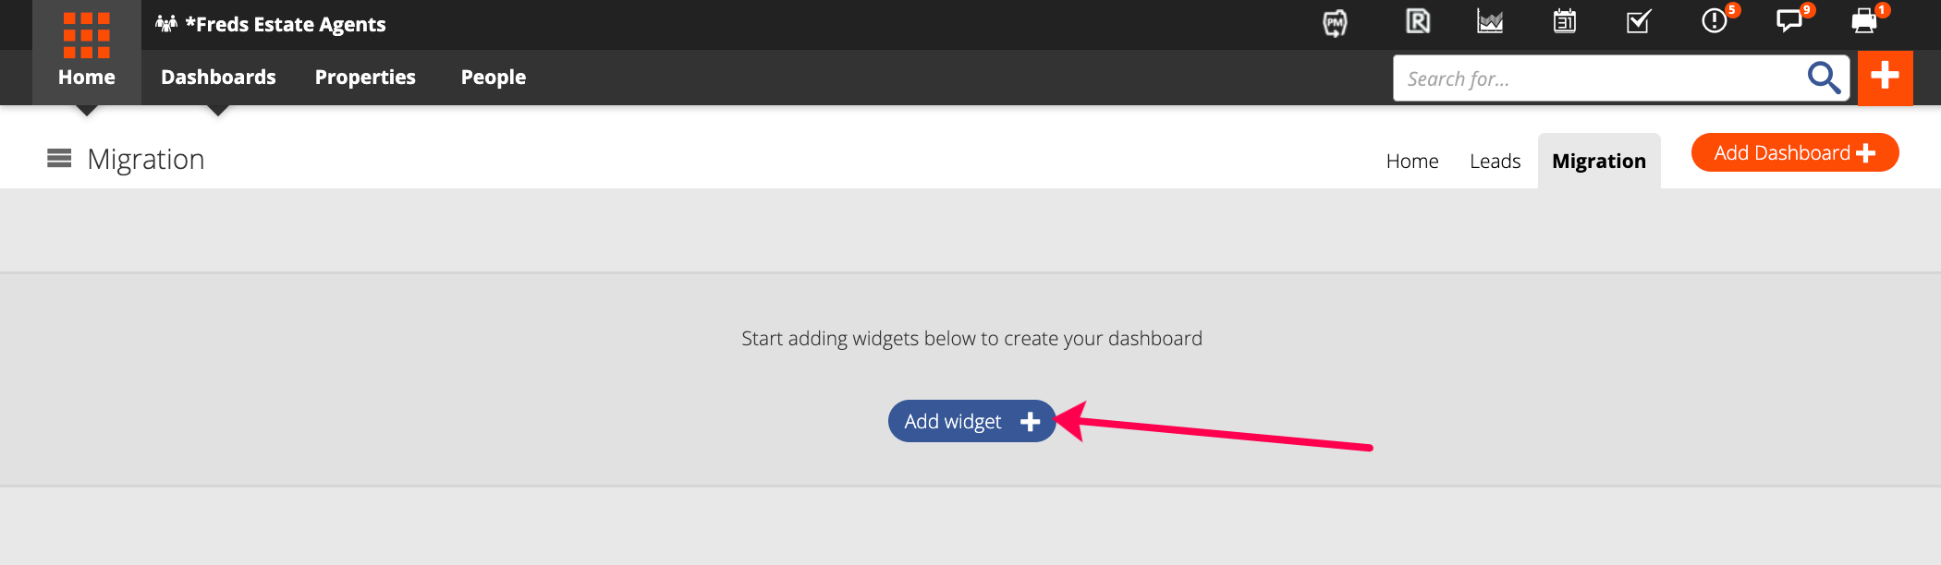This screenshot has width=1941, height=565.
Task: Expand the hamburger menu beside Migration title
Action: 59,159
